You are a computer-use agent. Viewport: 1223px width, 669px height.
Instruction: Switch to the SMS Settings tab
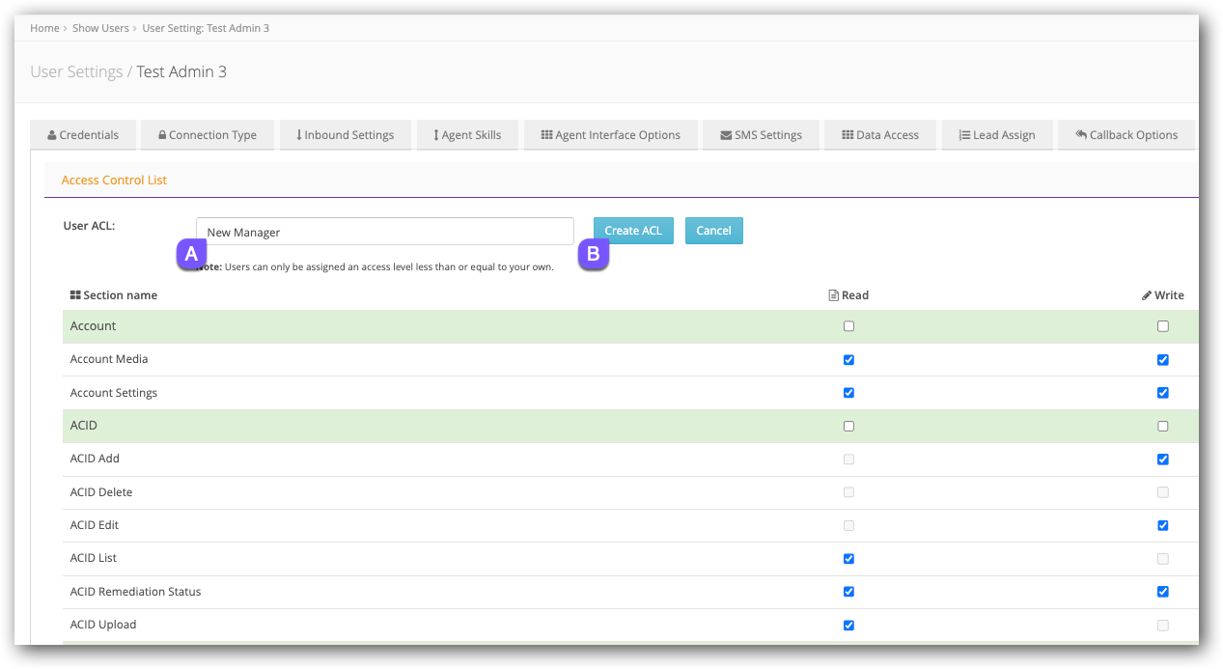coord(761,135)
